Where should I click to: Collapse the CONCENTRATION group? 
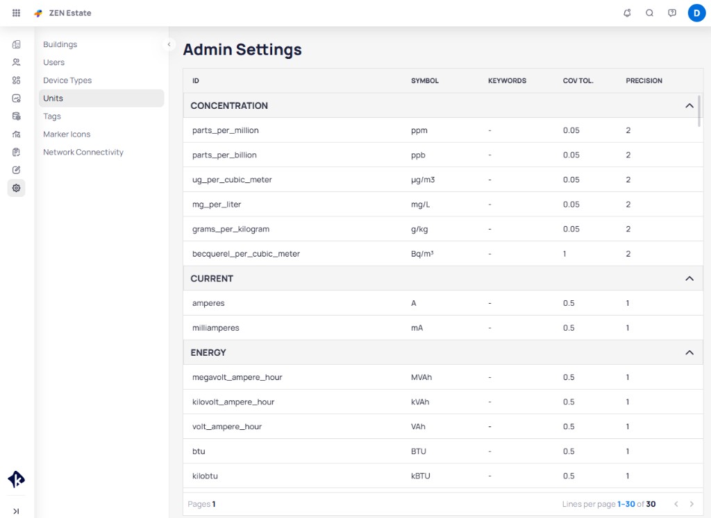pyautogui.click(x=689, y=105)
